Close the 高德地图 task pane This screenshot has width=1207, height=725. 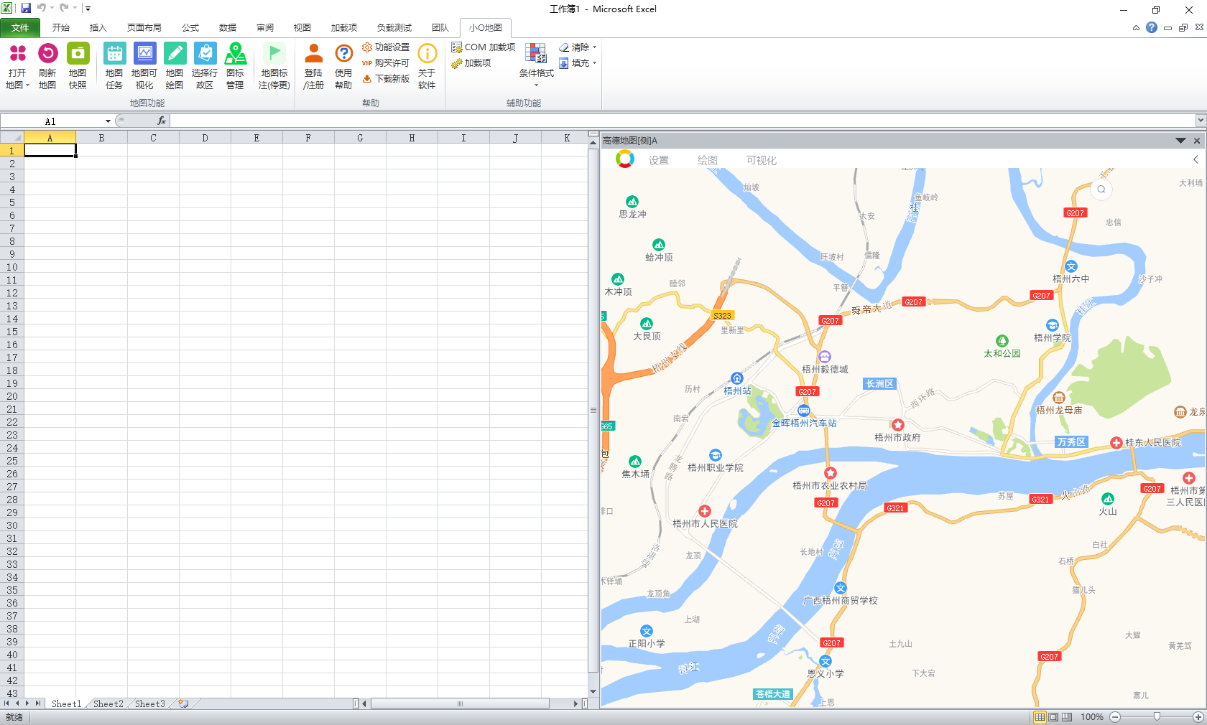[1197, 141]
